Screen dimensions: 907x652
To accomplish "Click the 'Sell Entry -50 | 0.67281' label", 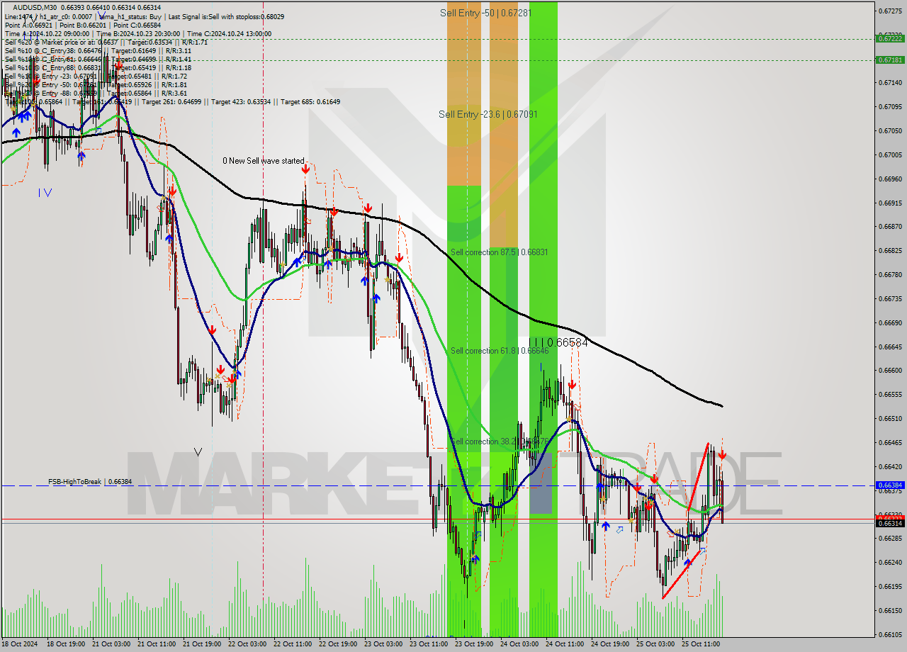I will [x=485, y=13].
